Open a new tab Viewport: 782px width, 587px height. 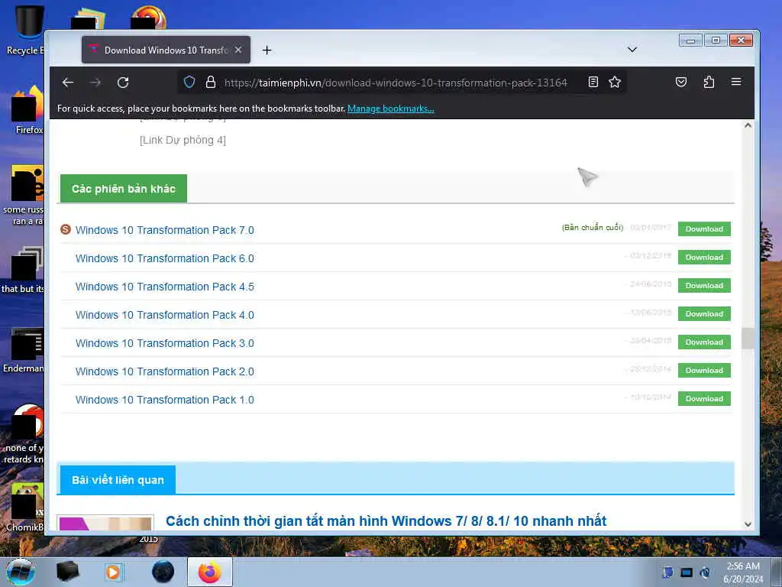pyautogui.click(x=267, y=50)
